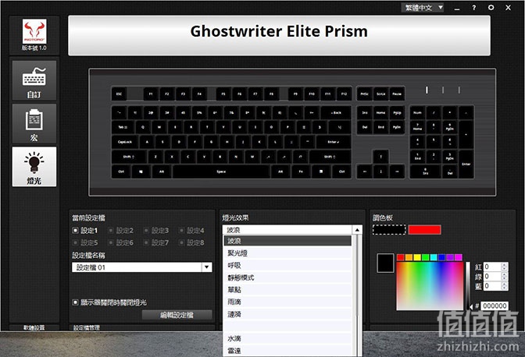Select the dashed-border black color swatch
This screenshot has height=357, width=525.
coord(389,230)
